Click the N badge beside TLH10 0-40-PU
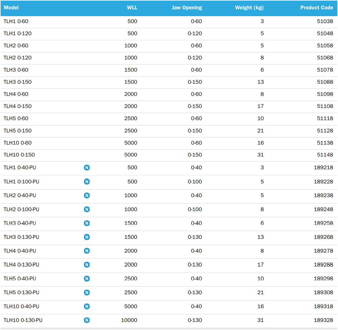The height and width of the screenshot is (330, 338). pos(87,306)
